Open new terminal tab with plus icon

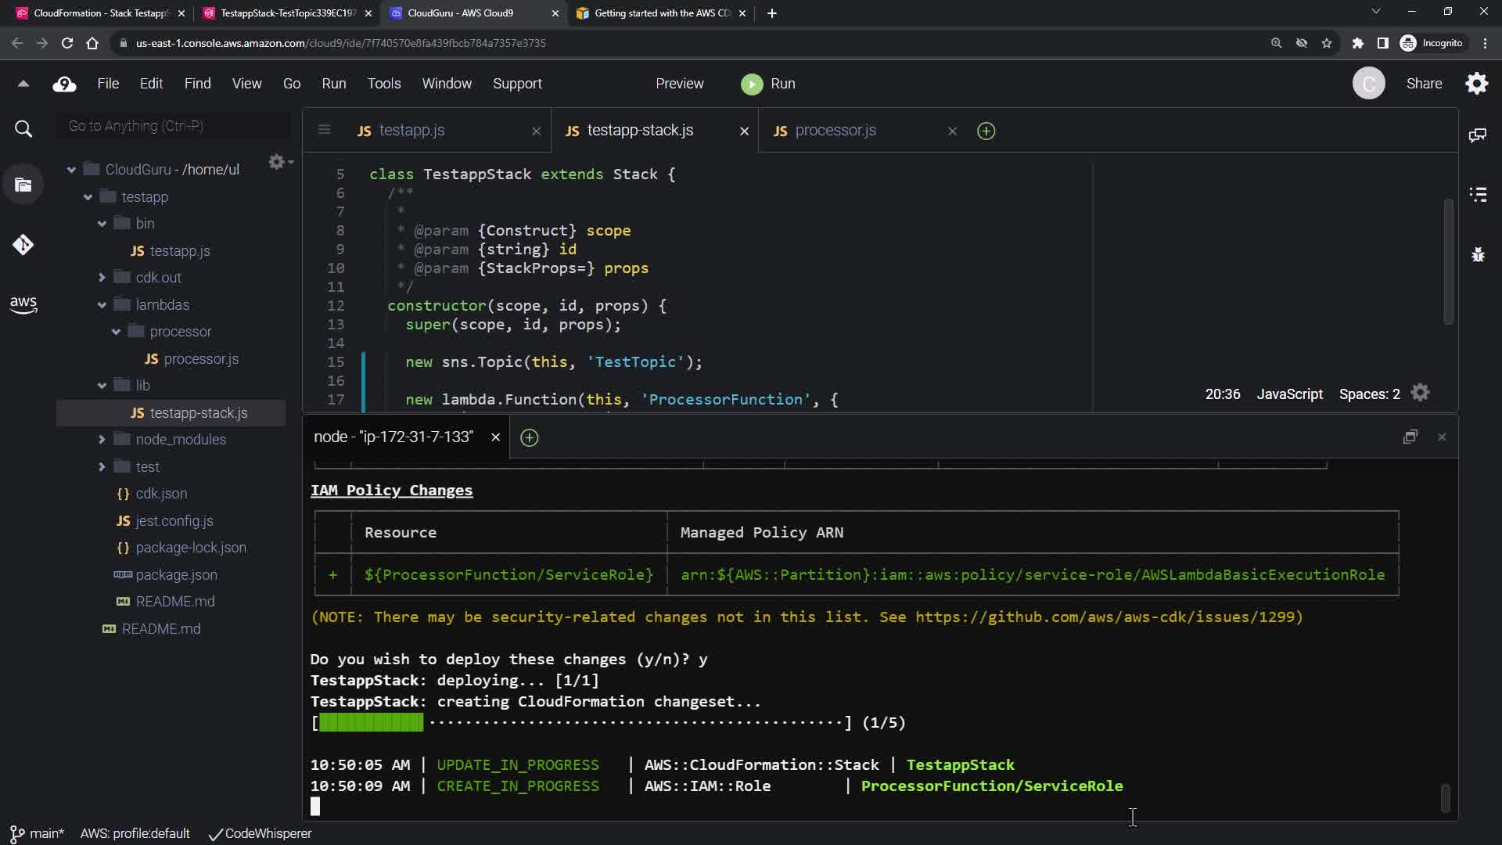point(529,437)
